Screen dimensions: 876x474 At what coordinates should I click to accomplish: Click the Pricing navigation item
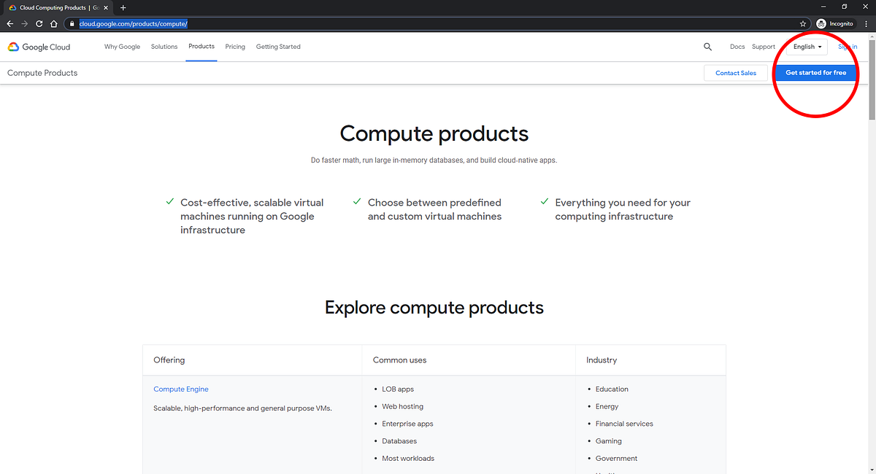[x=234, y=46]
